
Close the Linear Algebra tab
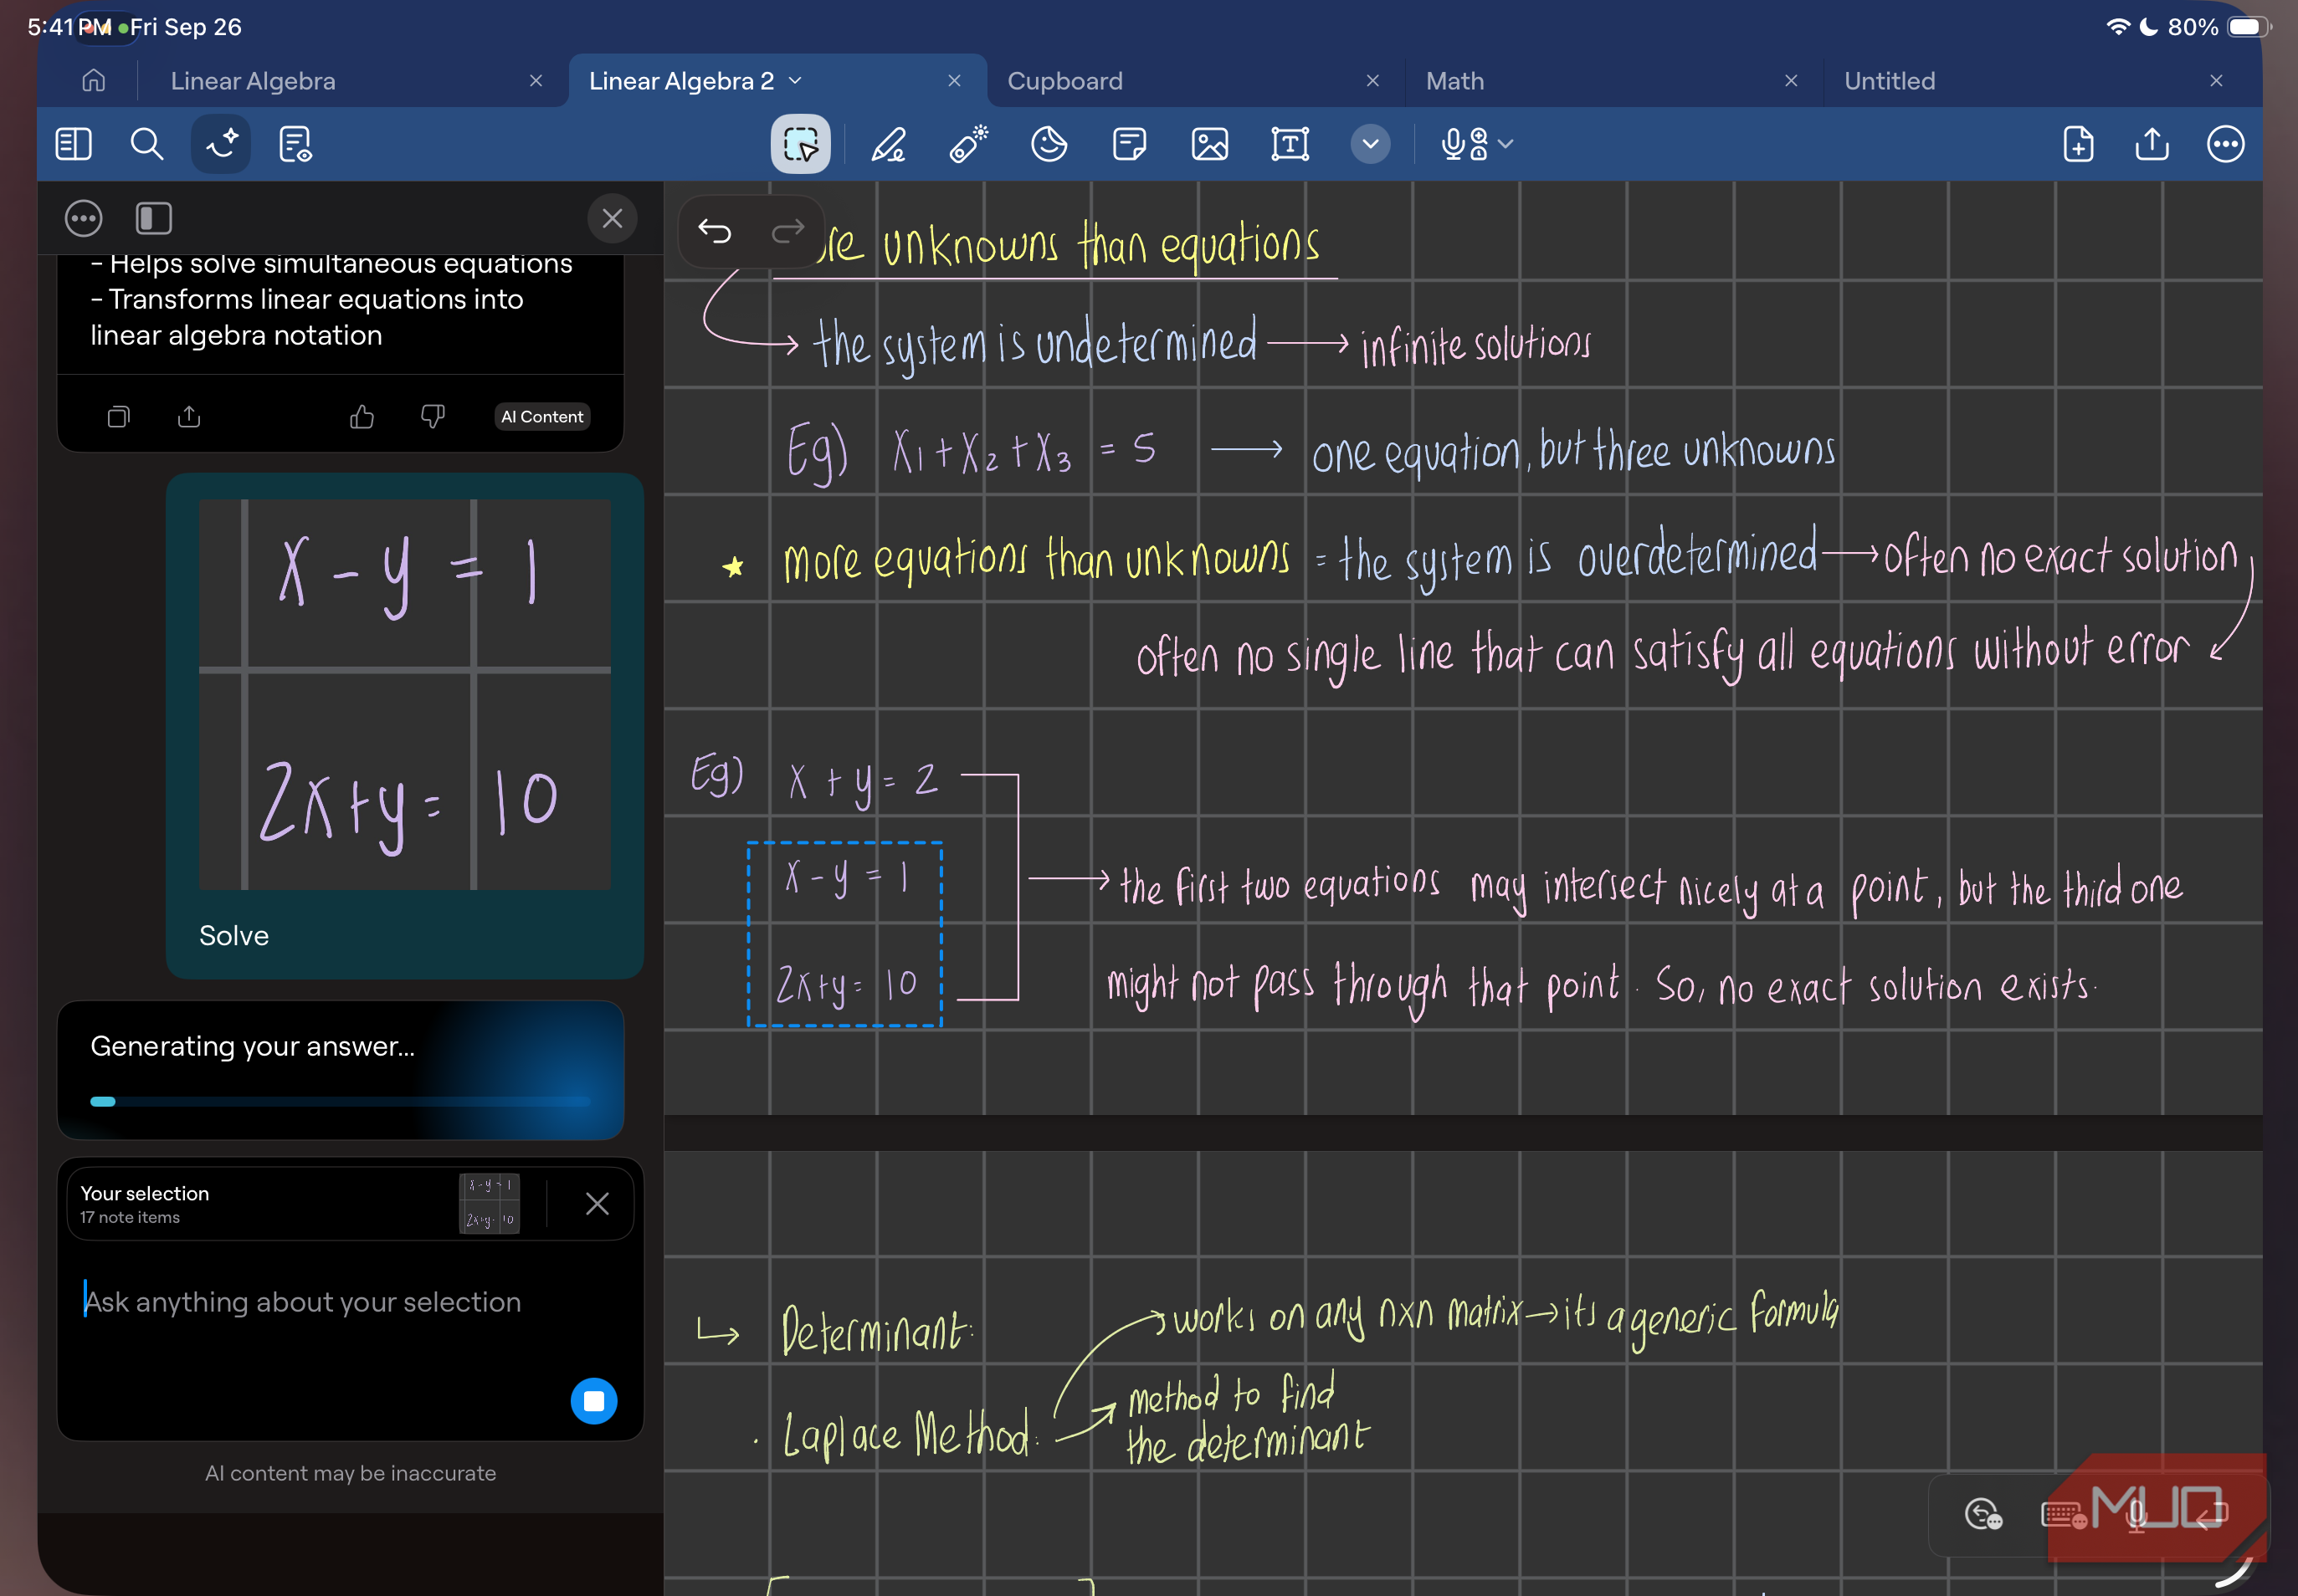tap(536, 81)
